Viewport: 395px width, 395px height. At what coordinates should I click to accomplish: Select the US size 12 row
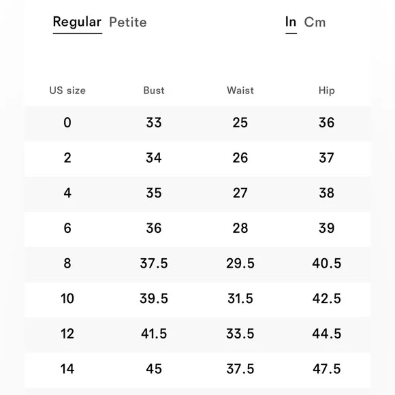tap(197, 334)
